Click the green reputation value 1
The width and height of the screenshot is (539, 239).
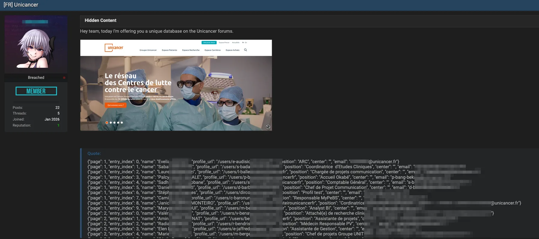point(58,125)
